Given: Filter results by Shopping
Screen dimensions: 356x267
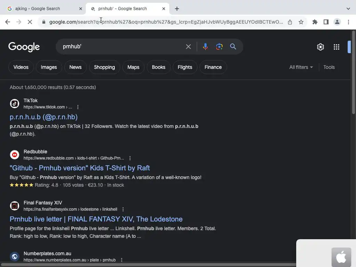Looking at the screenshot, I should 104,67.
